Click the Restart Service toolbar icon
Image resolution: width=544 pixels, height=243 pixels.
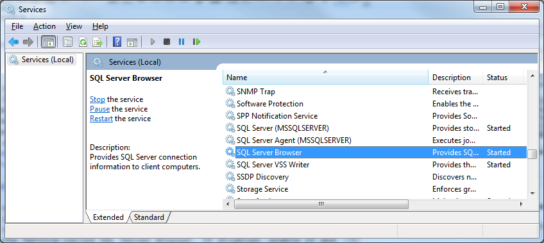(x=197, y=42)
